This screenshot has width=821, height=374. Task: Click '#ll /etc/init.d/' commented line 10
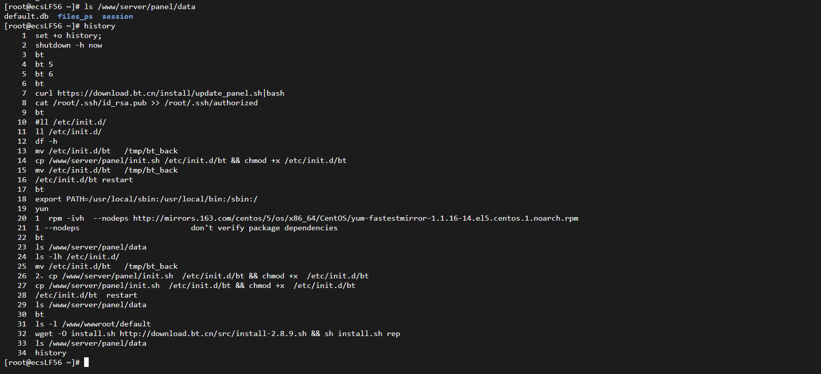click(x=70, y=122)
